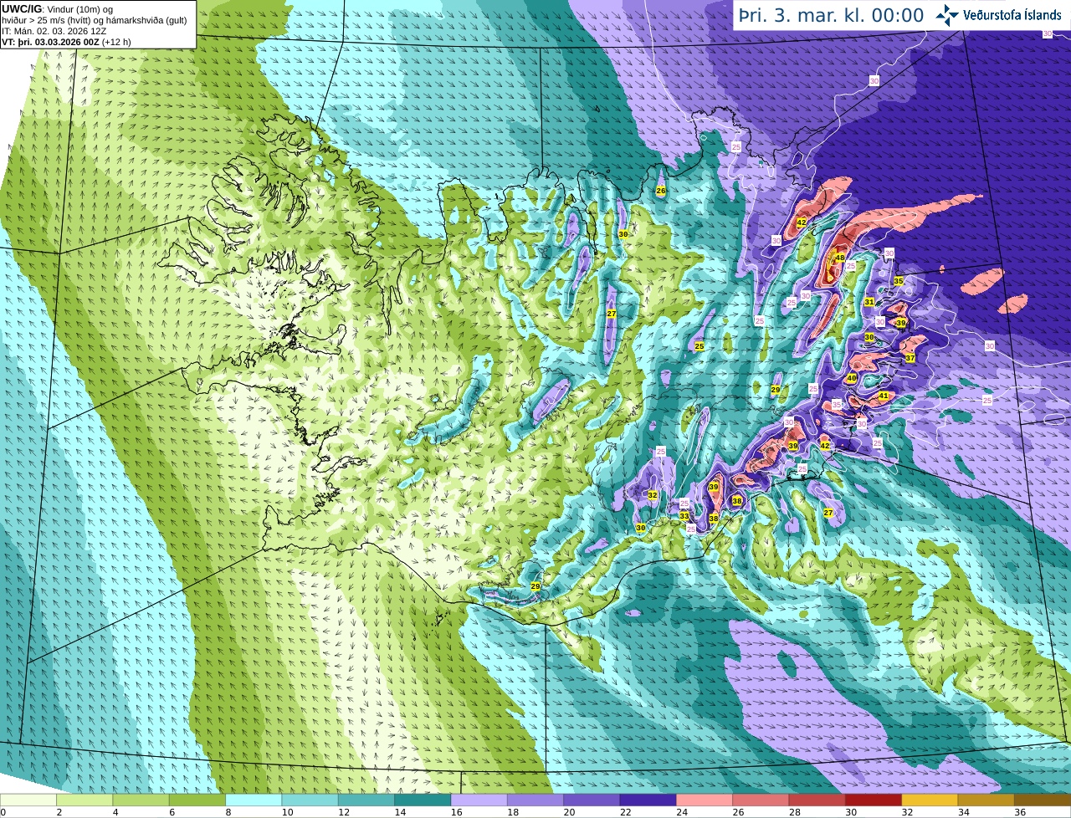Click the yellow gust label 37 on map
This screenshot has width=1071, height=818.
[910, 358]
